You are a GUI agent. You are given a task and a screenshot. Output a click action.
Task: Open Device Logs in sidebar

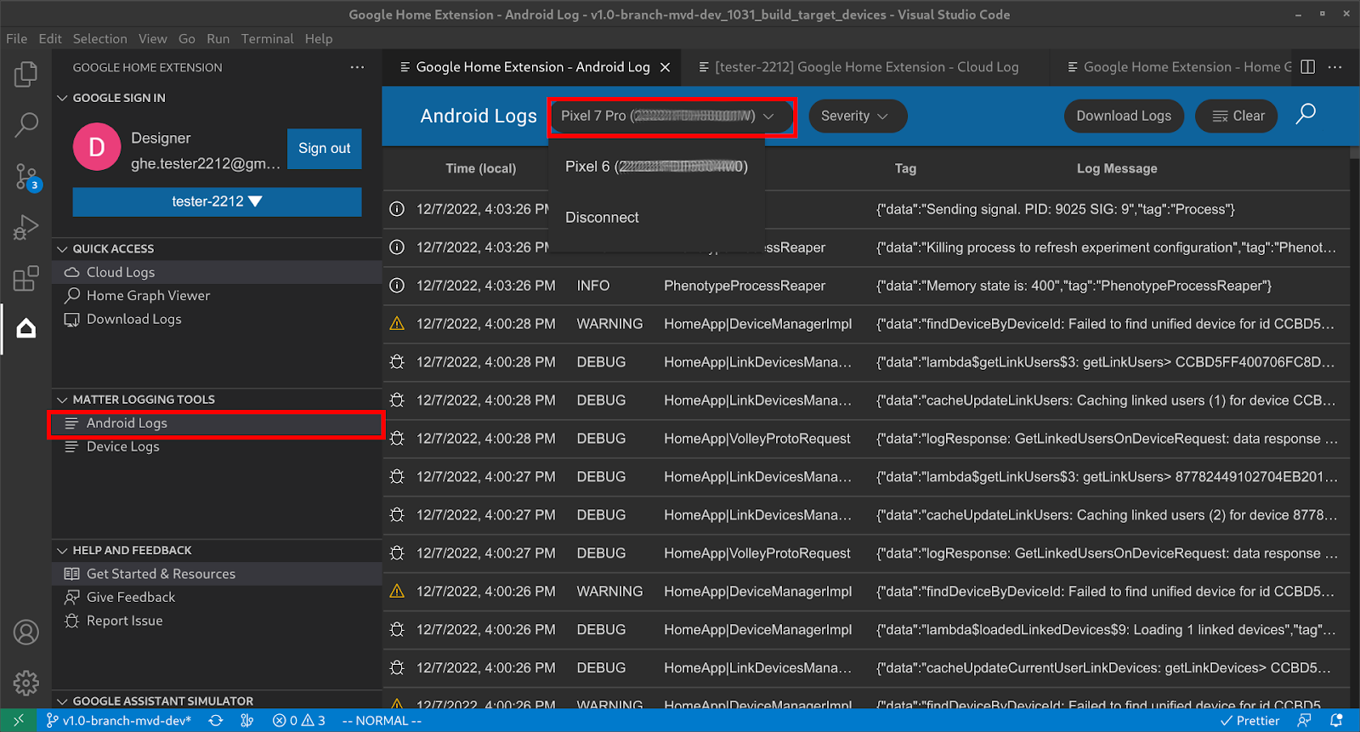click(122, 446)
